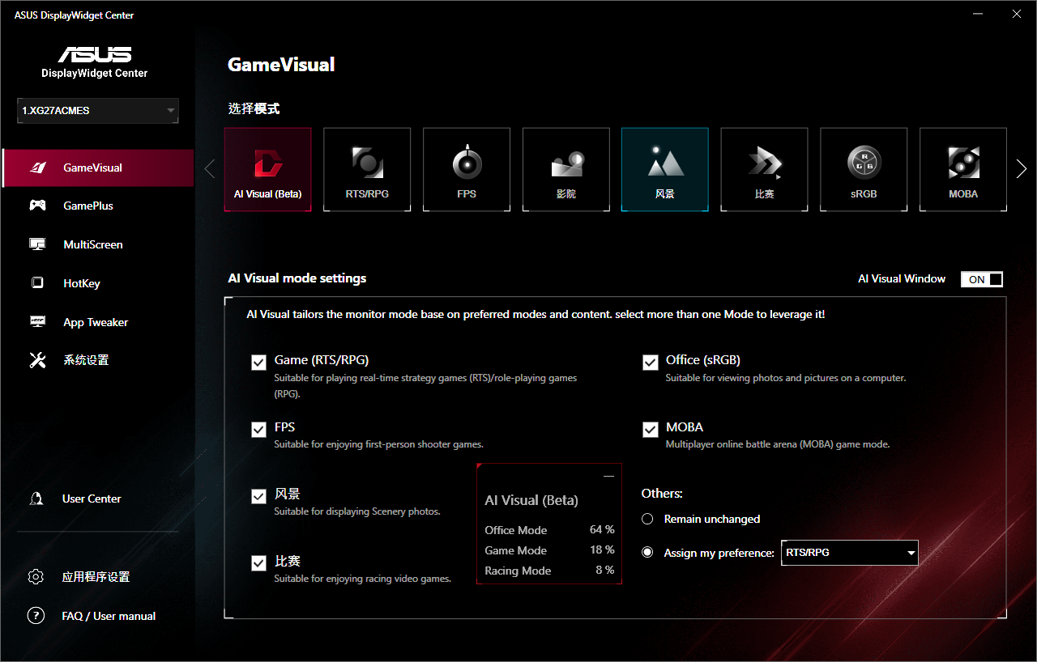Screen dimensions: 1037x662
Task: Click the 选择模式 section label
Action: [x=254, y=108]
